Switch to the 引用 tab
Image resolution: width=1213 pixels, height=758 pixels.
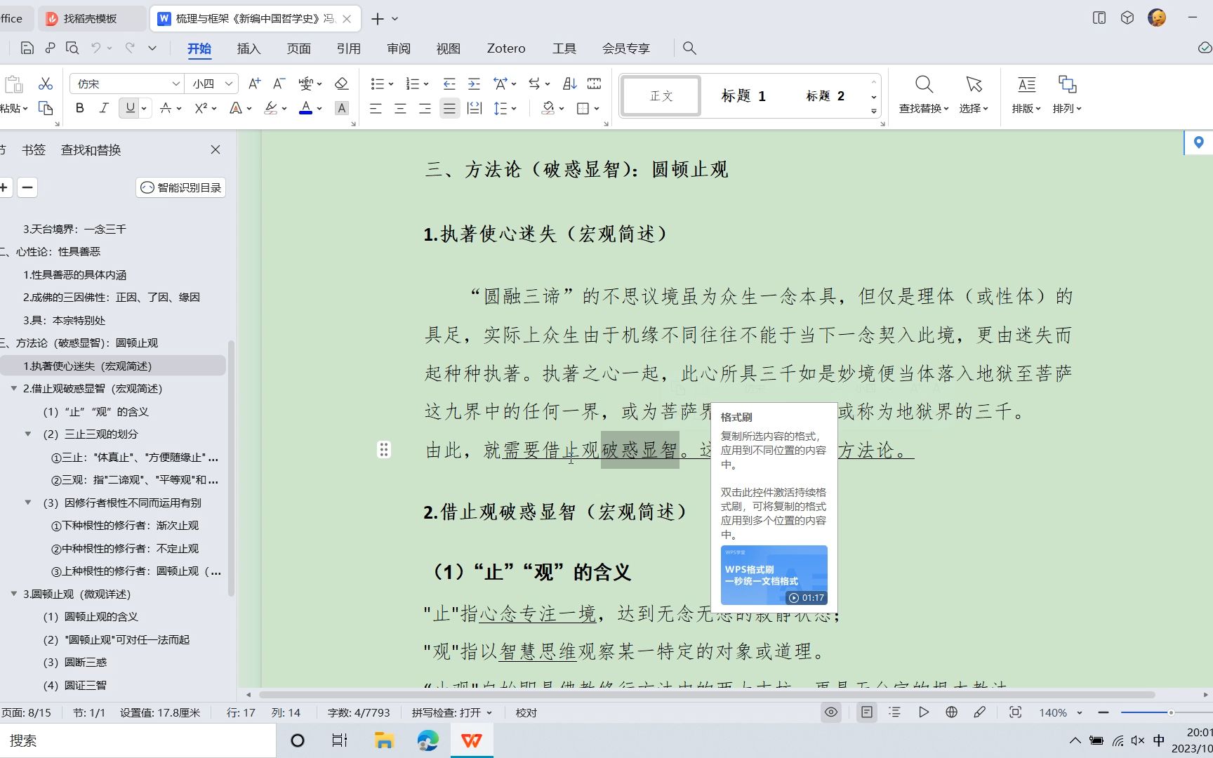(348, 48)
